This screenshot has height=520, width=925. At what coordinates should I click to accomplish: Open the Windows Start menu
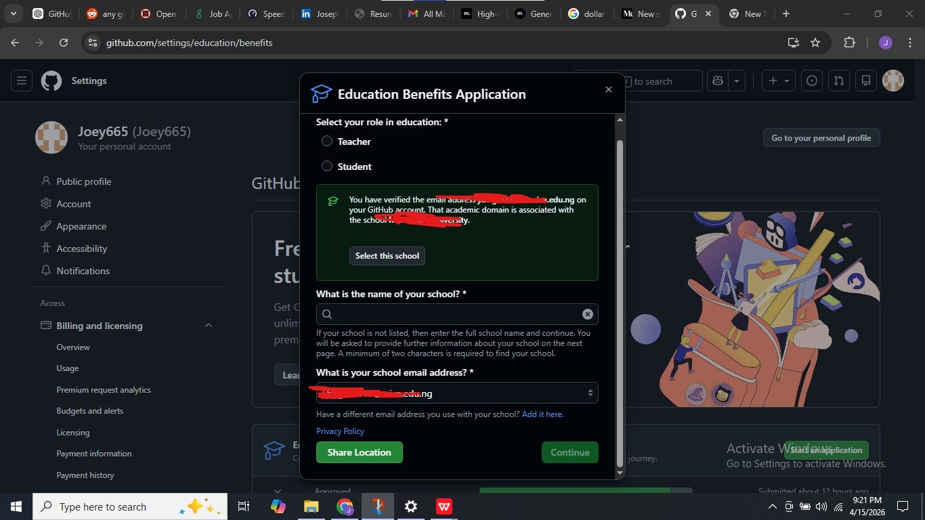pos(16,506)
